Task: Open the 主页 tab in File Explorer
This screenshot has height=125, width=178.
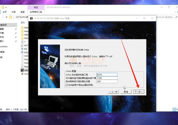Action: (5, 12)
